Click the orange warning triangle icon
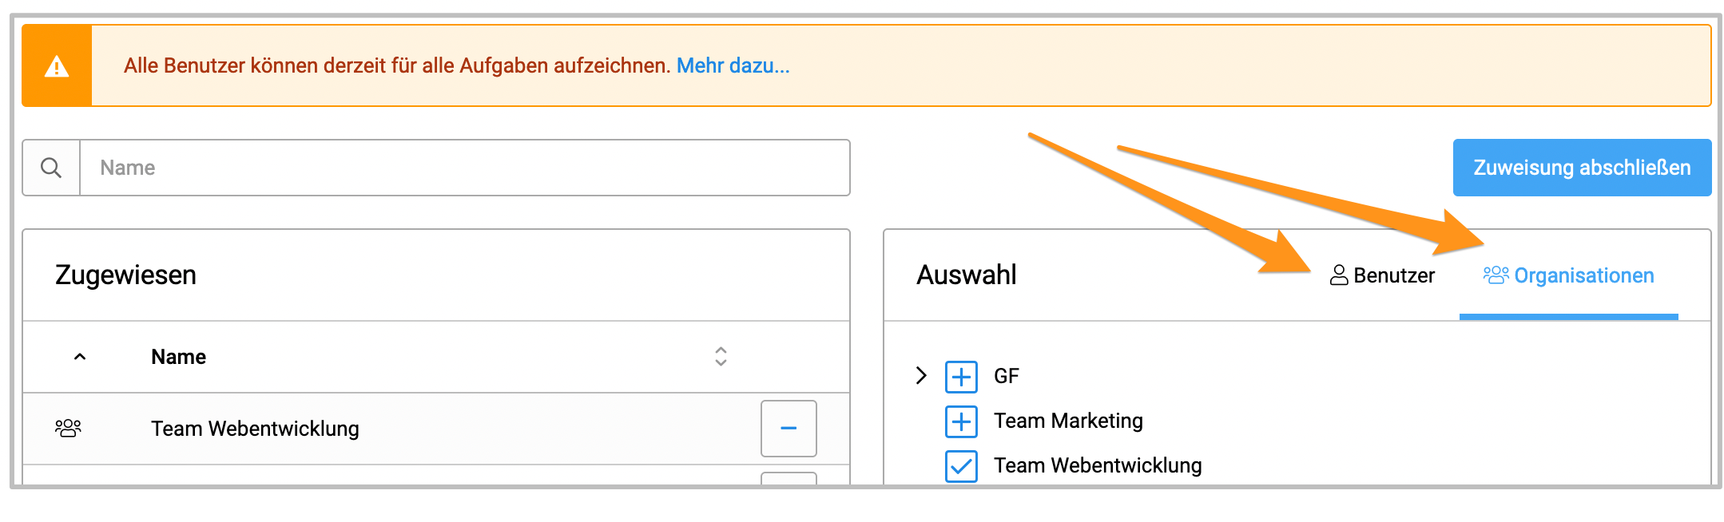Viewport: 1724px width, 522px height. pyautogui.click(x=57, y=66)
